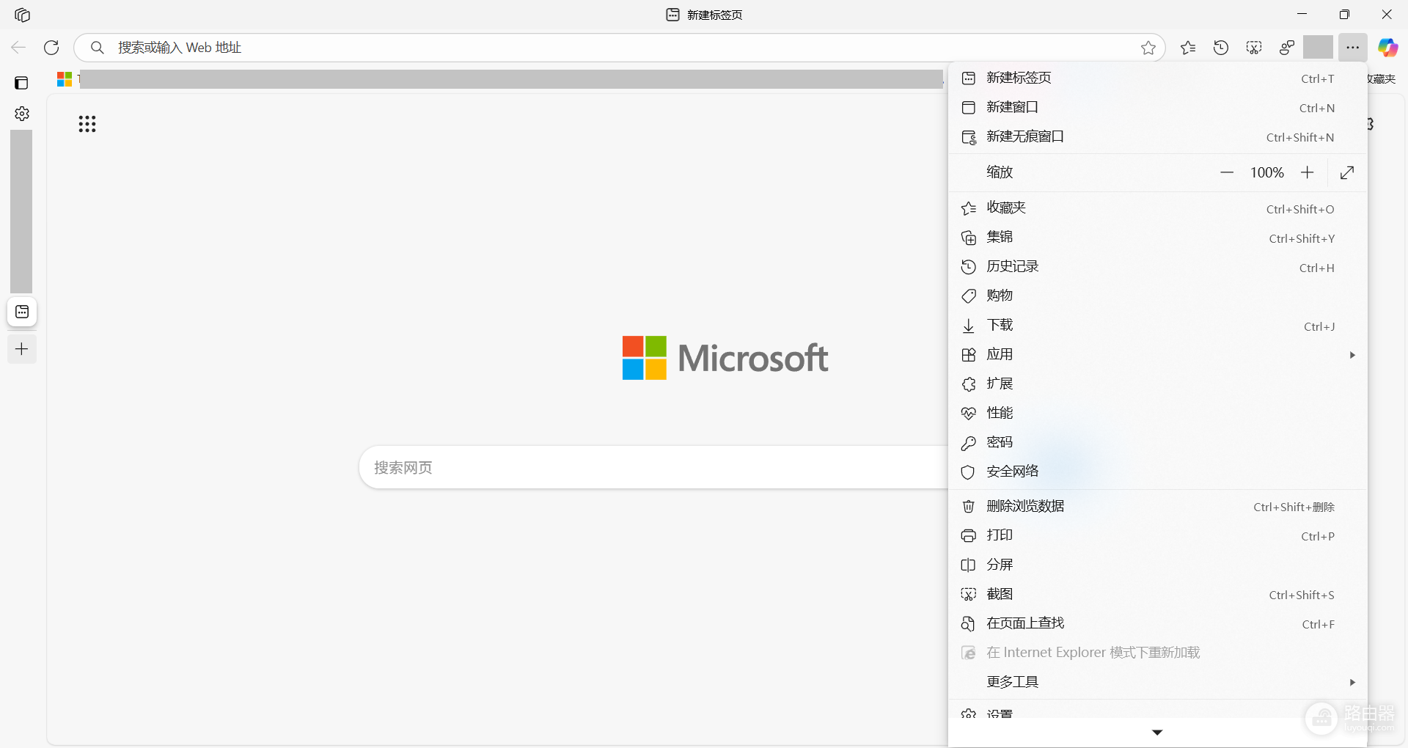Screen dimensions: 1408x748
Task: Increase zoom with the plus button
Action: 1307,172
